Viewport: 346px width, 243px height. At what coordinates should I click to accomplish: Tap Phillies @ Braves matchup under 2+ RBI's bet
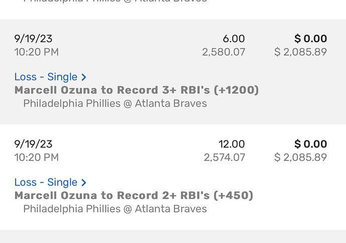click(115, 209)
